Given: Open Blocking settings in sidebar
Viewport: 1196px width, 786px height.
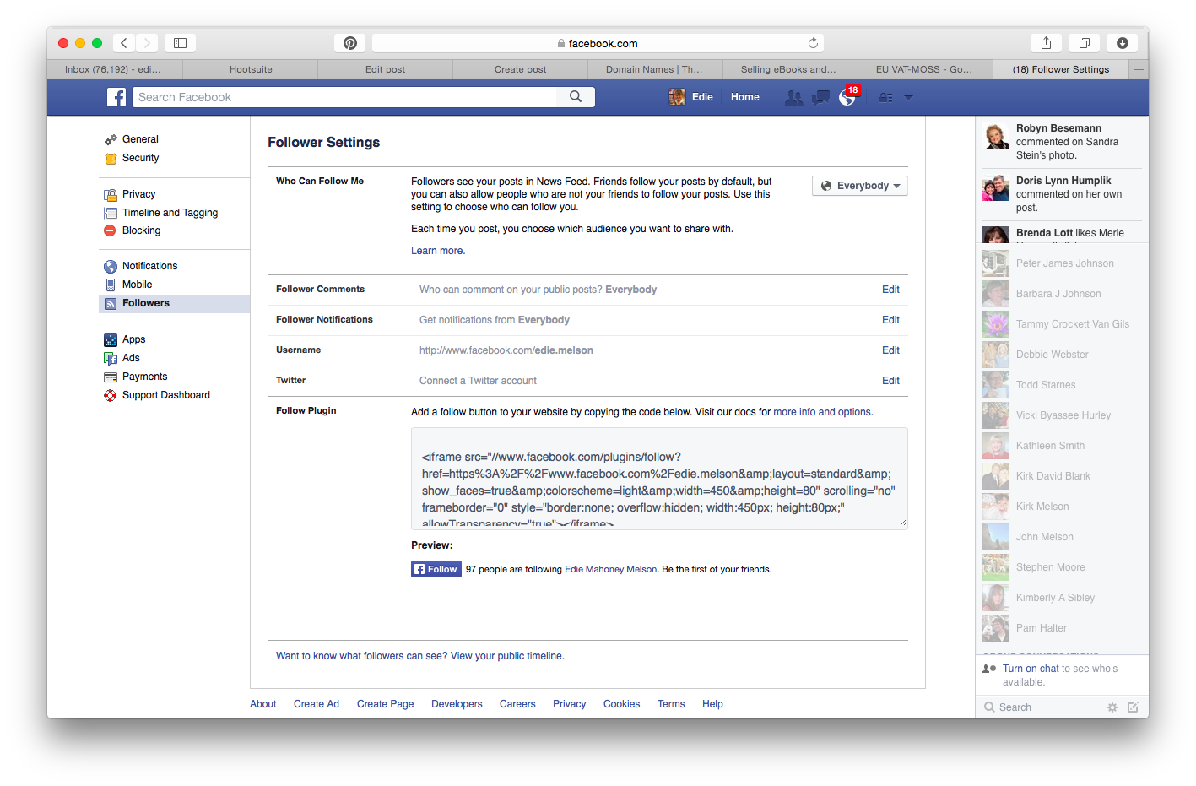Looking at the screenshot, I should [141, 230].
